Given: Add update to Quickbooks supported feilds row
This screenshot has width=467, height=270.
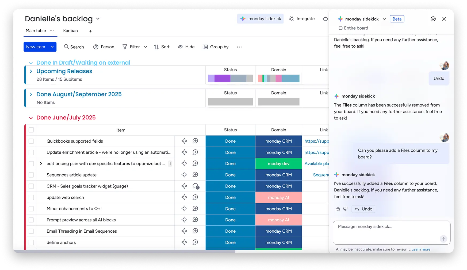Looking at the screenshot, I should pyautogui.click(x=195, y=141).
